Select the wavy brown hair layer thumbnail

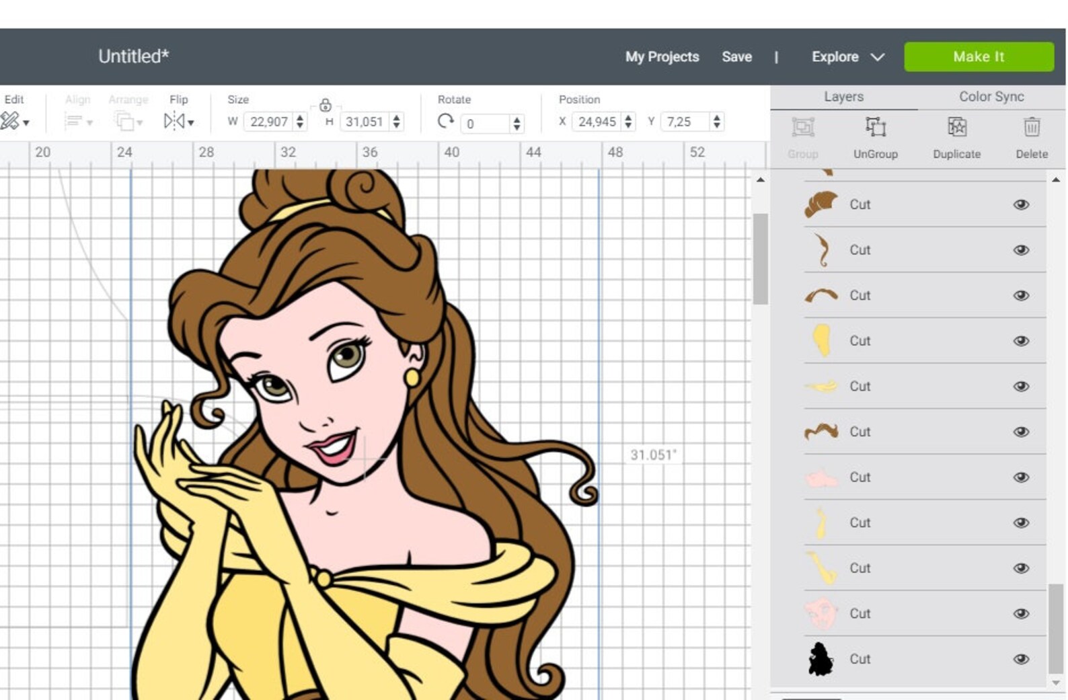[821, 432]
